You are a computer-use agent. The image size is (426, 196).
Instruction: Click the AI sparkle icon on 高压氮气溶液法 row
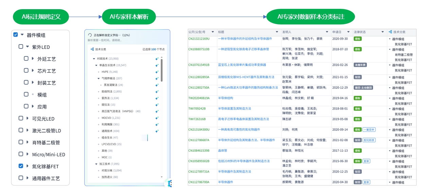tap(157, 111)
